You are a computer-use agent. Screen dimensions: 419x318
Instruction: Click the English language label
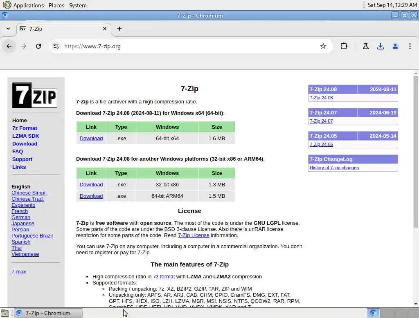[21, 187]
